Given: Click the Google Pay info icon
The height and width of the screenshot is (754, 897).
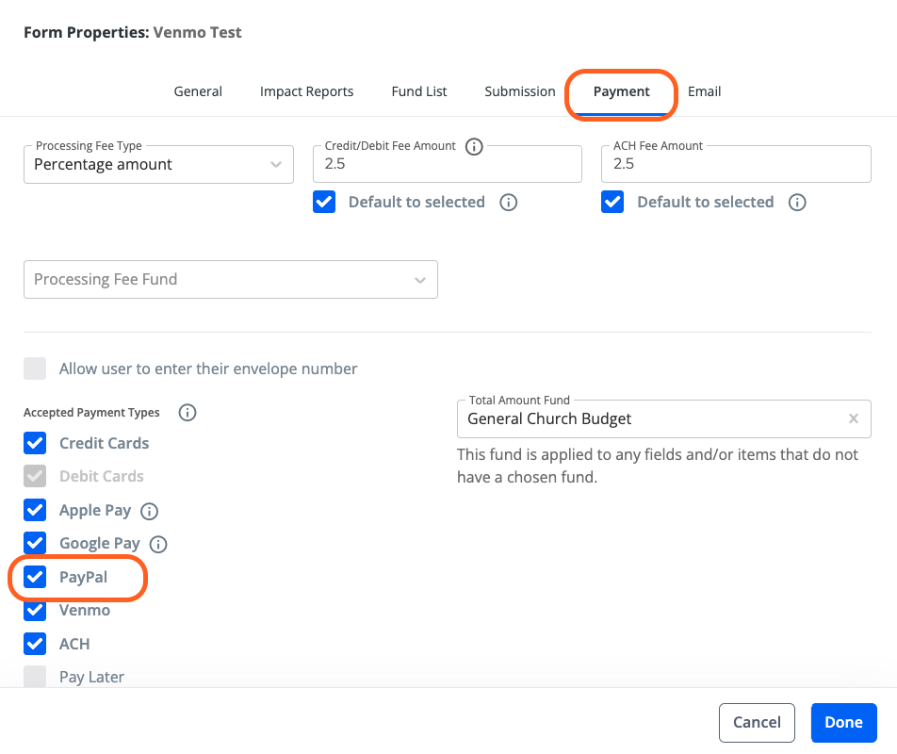Looking at the screenshot, I should pyautogui.click(x=158, y=544).
